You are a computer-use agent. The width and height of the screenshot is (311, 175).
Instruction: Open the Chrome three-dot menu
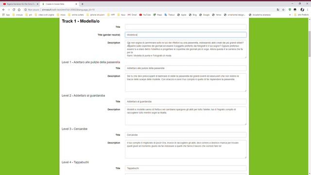tap(308, 10)
